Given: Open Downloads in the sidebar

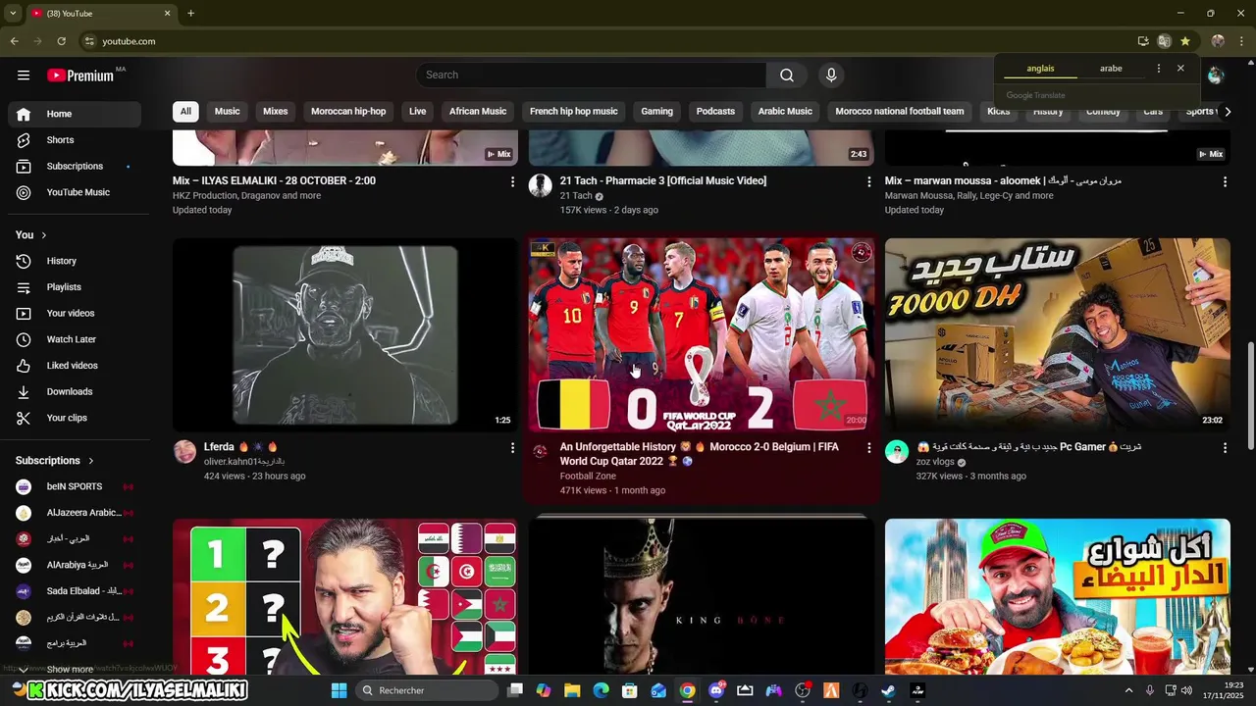Looking at the screenshot, I should click(x=75, y=391).
